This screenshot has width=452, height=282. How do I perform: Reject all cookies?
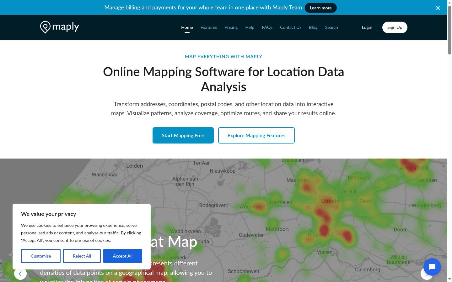point(82,256)
